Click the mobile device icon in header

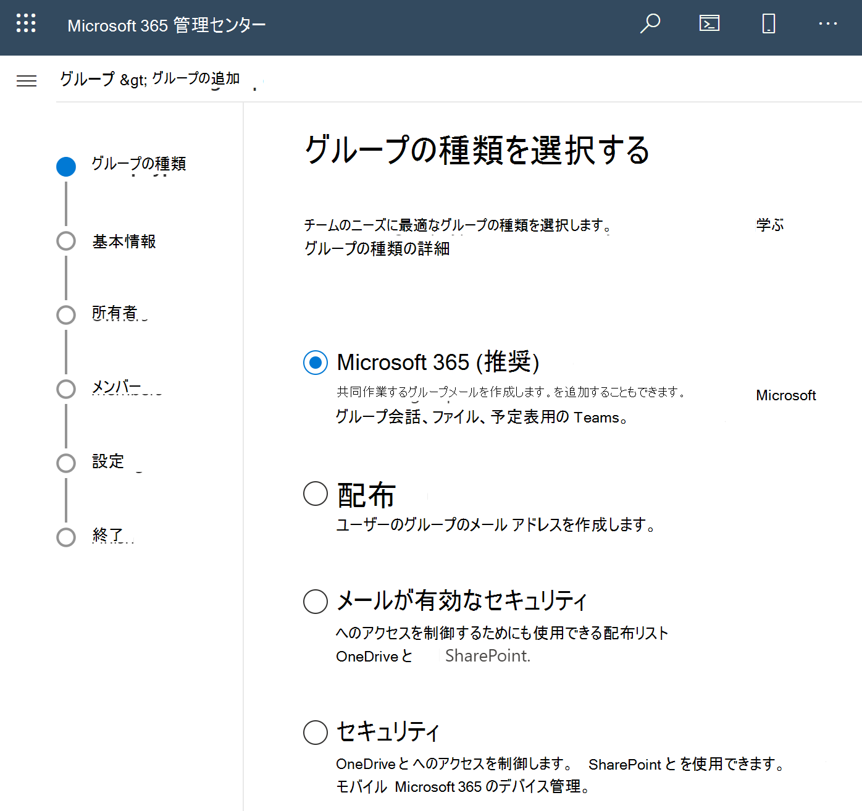pos(769,24)
